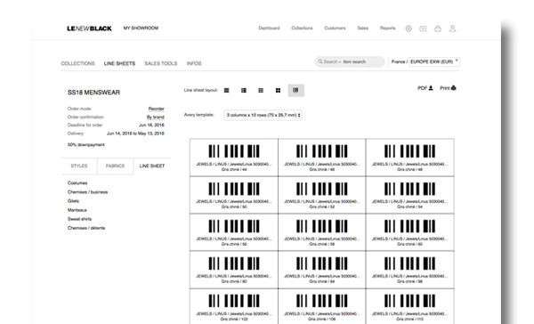Viewport: 534px width, 324px height.
Task: Open Customers in the top navigation
Action: 335,28
